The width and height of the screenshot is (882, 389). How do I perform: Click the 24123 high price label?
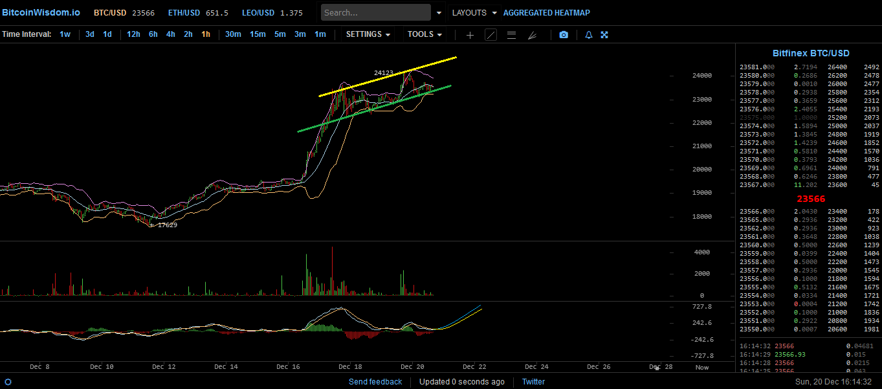384,72
